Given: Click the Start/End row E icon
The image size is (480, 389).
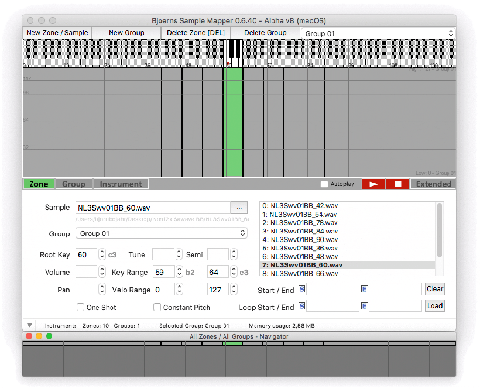Looking at the screenshot, I should [x=364, y=289].
